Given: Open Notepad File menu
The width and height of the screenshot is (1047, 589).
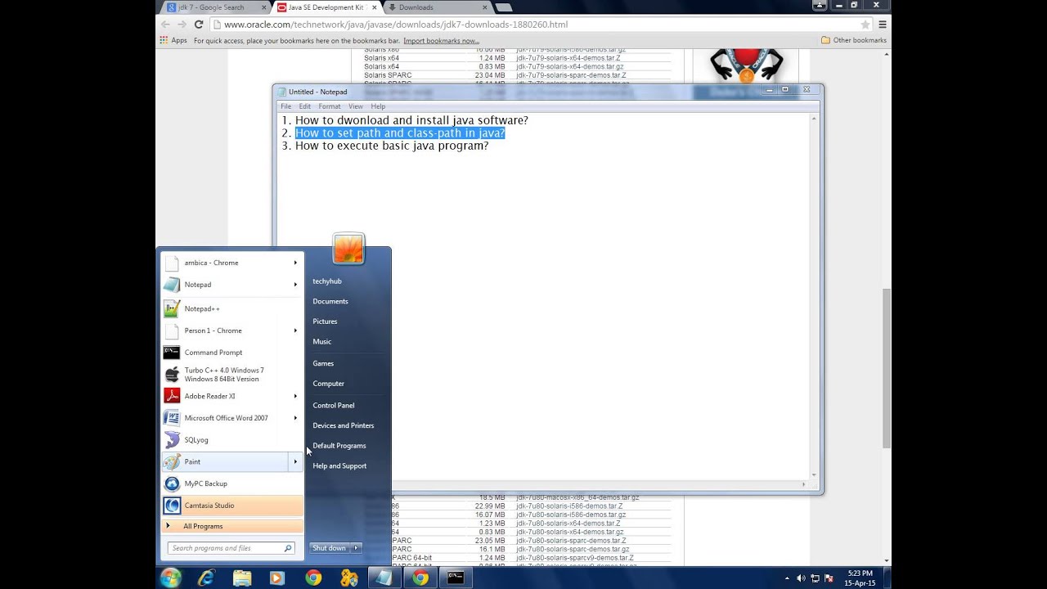Looking at the screenshot, I should click(286, 106).
